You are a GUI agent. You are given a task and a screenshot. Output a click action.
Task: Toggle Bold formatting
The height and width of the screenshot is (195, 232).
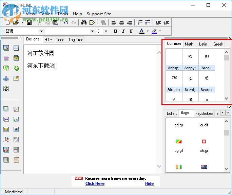(115, 31)
